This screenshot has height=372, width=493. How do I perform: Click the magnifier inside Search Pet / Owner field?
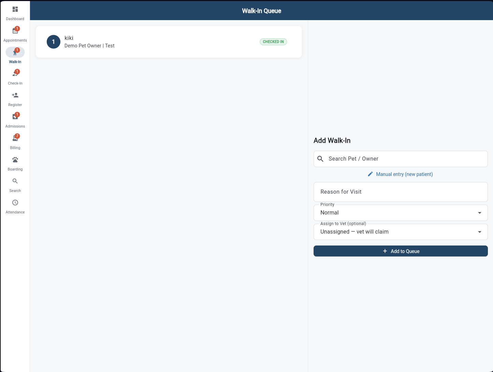pyautogui.click(x=320, y=159)
